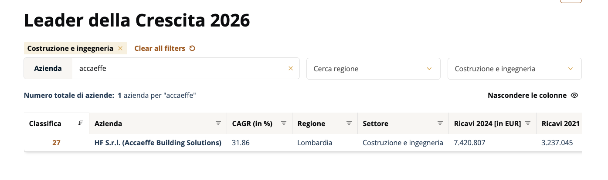Click the Azienda search field label
This screenshot has height=180, width=608.
tap(48, 68)
